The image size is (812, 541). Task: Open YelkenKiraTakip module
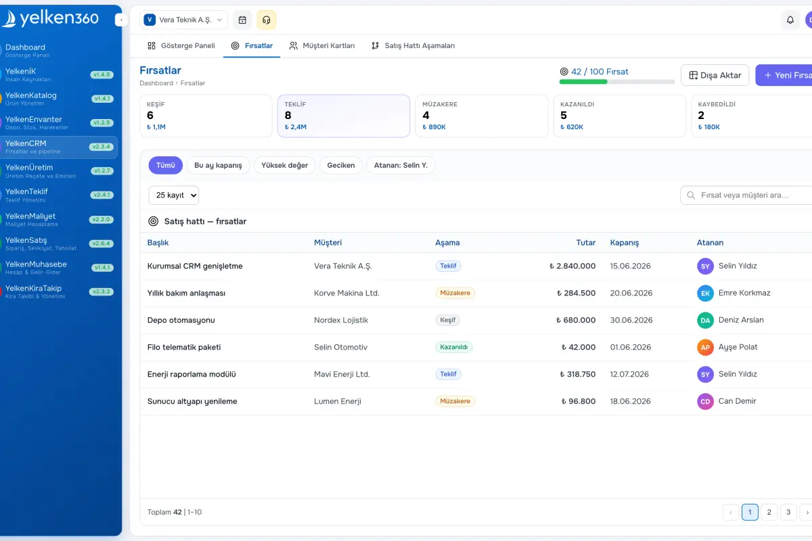click(59, 291)
